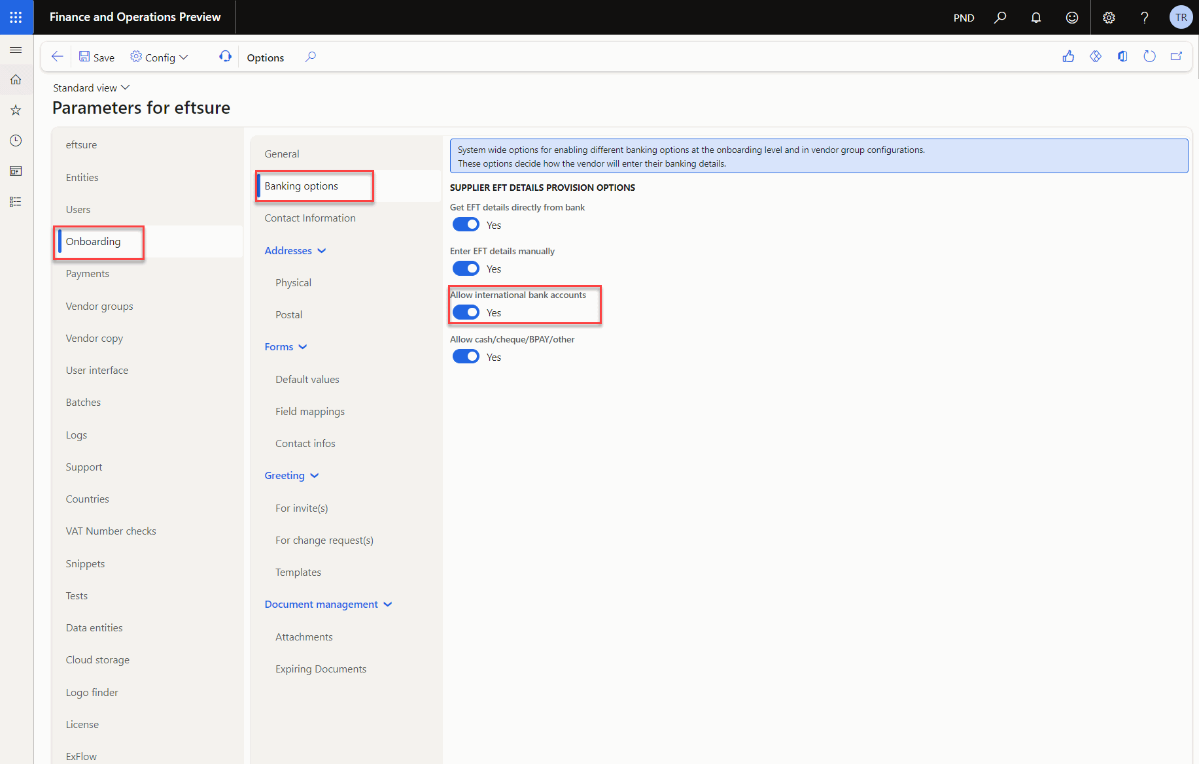The width and height of the screenshot is (1199, 764).
Task: Select the User interface tab
Action: point(148,370)
